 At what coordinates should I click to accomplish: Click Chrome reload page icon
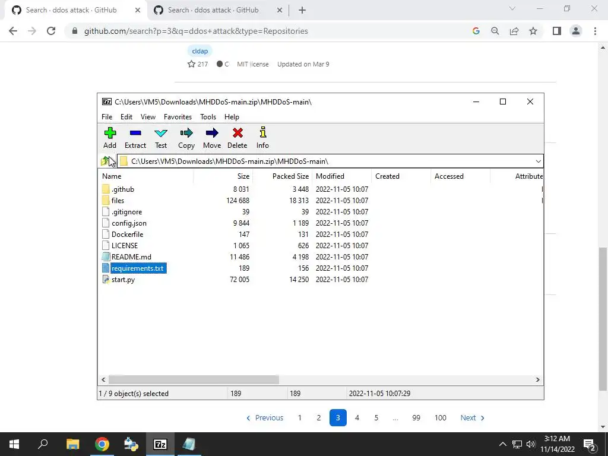tap(51, 31)
